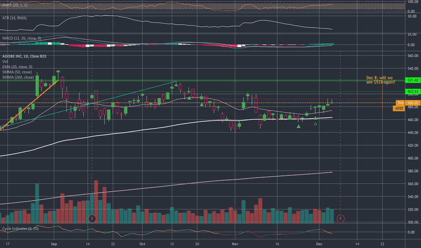The width and height of the screenshot is (421, 248).
Task: Select the MACD (12, 26, close, 9) label
Action: [x=22, y=38]
